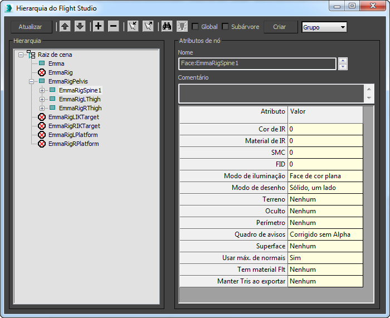The image size is (390, 318).
Task: Click the red crossed icon beside EmmaRigRIKTarget
Action: (42, 126)
